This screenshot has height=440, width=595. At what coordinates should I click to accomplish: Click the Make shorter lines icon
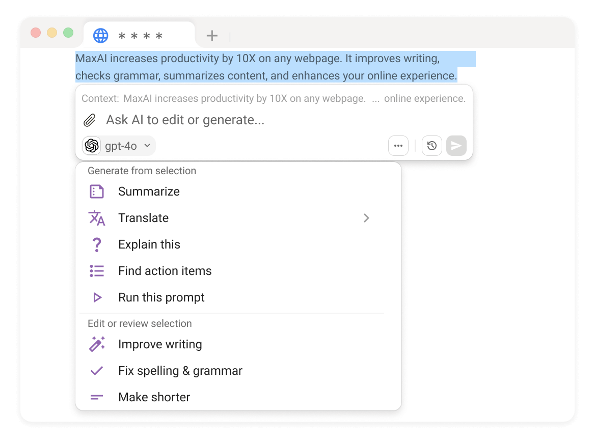[96, 397]
